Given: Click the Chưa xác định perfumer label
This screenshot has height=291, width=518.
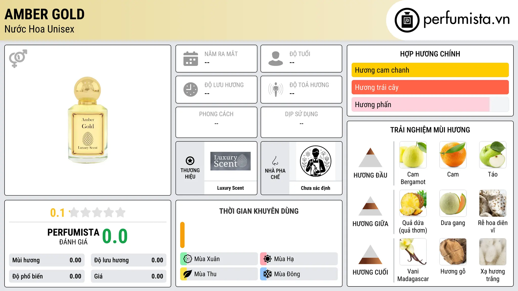Looking at the screenshot, I should [x=315, y=188].
